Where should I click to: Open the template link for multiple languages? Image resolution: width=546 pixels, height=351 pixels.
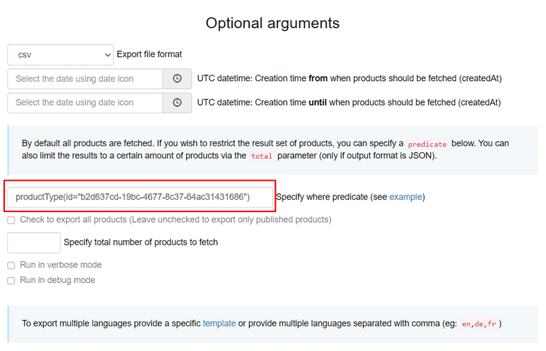(219, 323)
